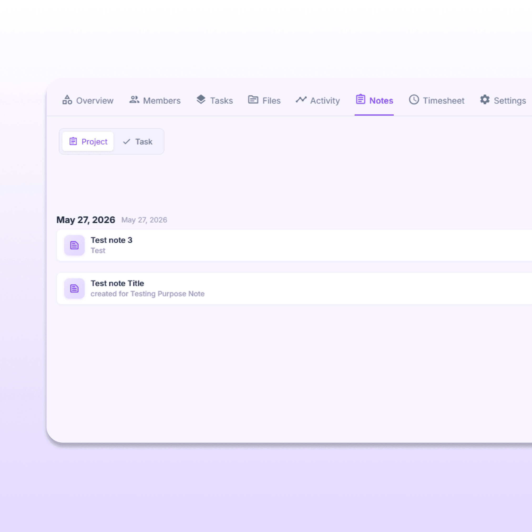This screenshot has width=532, height=532.
Task: Click the Files folder icon
Action: [253, 99]
